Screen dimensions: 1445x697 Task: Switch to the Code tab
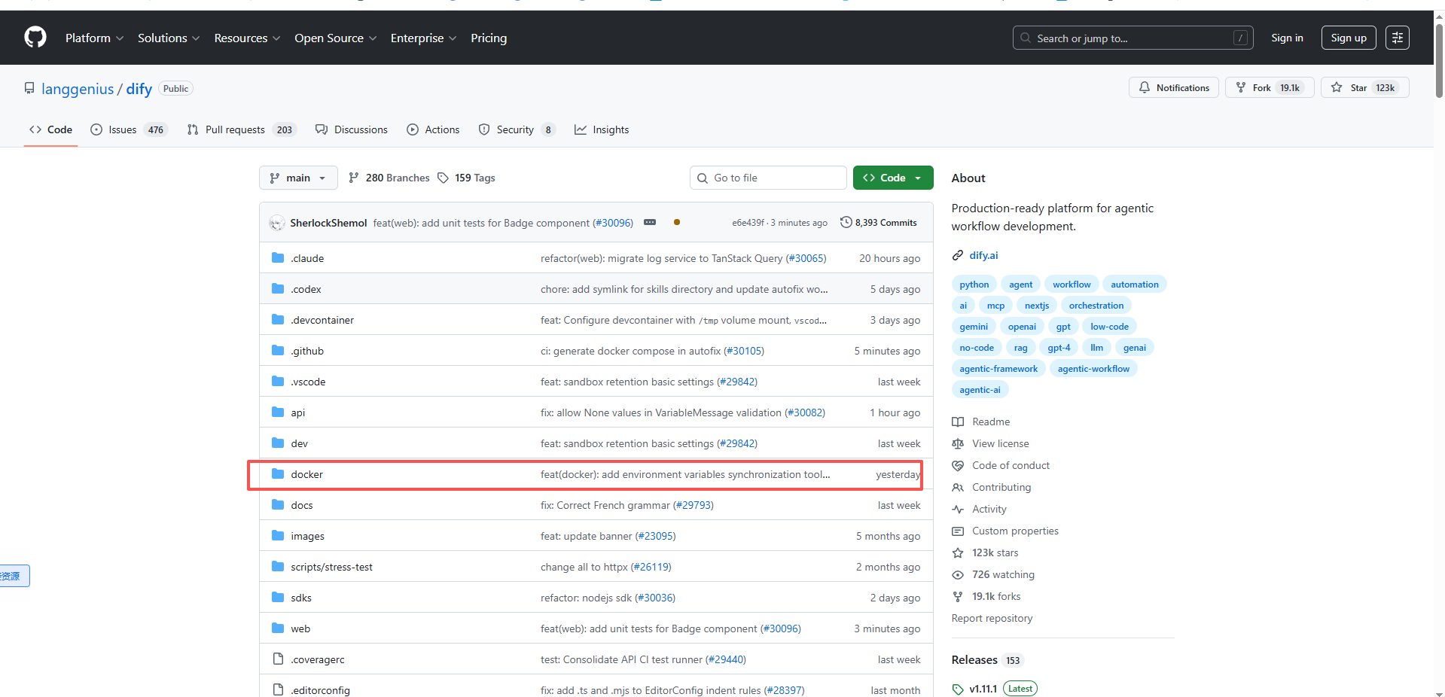[51, 129]
